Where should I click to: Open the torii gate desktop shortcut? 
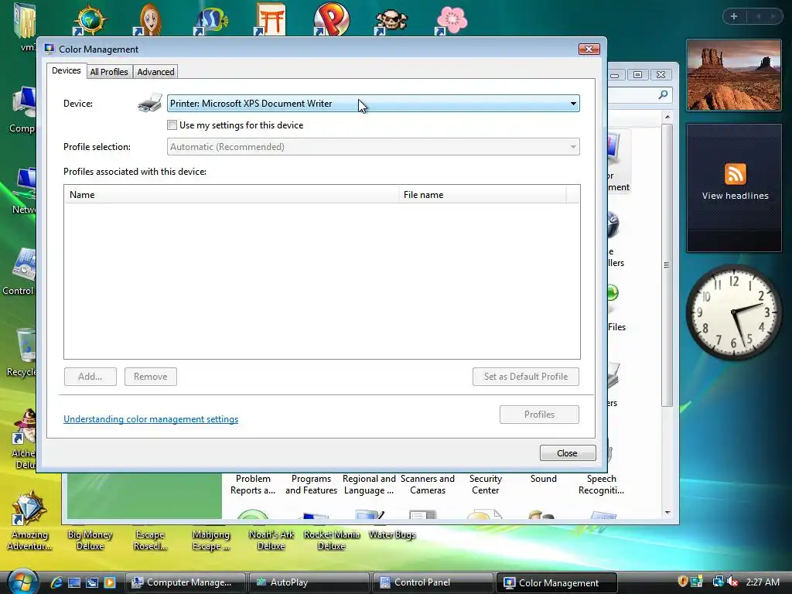[x=270, y=20]
